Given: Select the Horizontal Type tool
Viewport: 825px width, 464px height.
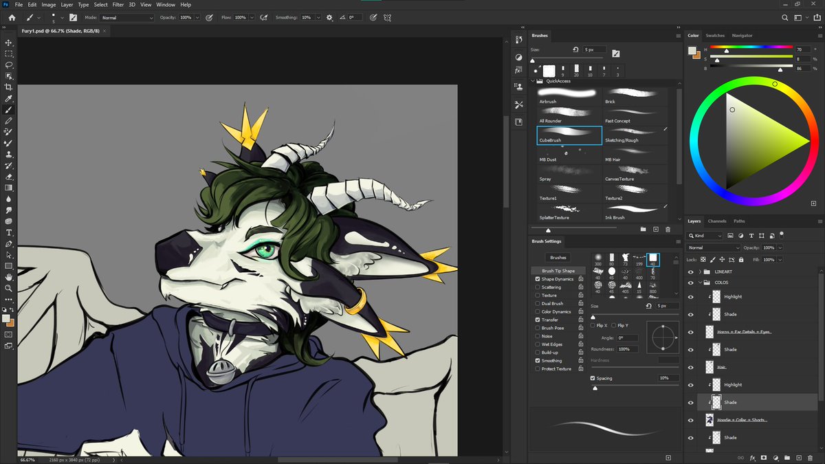Looking at the screenshot, I should pos(9,232).
